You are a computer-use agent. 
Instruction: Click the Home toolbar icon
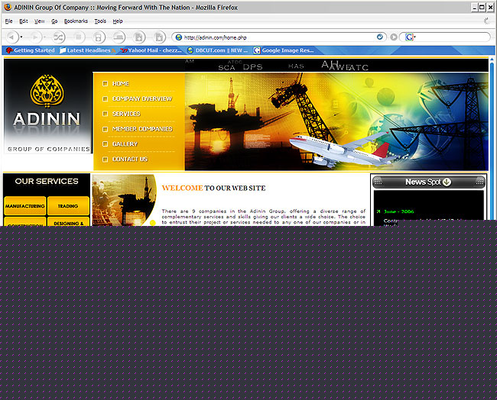pos(99,37)
